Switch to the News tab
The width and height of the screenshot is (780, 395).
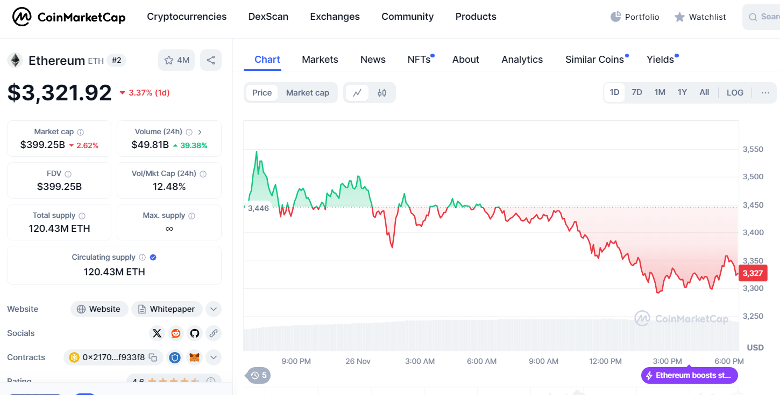[x=373, y=60]
